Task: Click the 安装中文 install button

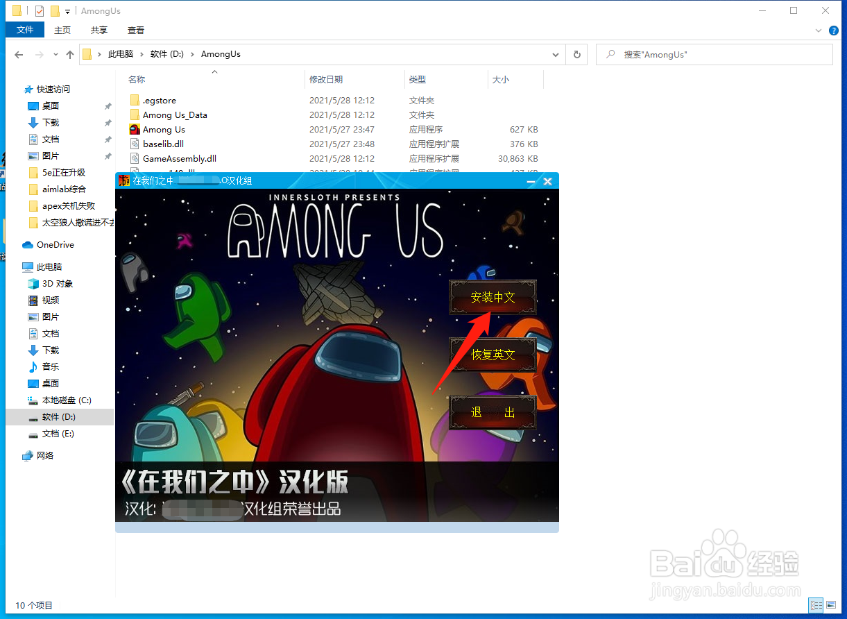Action: [492, 296]
